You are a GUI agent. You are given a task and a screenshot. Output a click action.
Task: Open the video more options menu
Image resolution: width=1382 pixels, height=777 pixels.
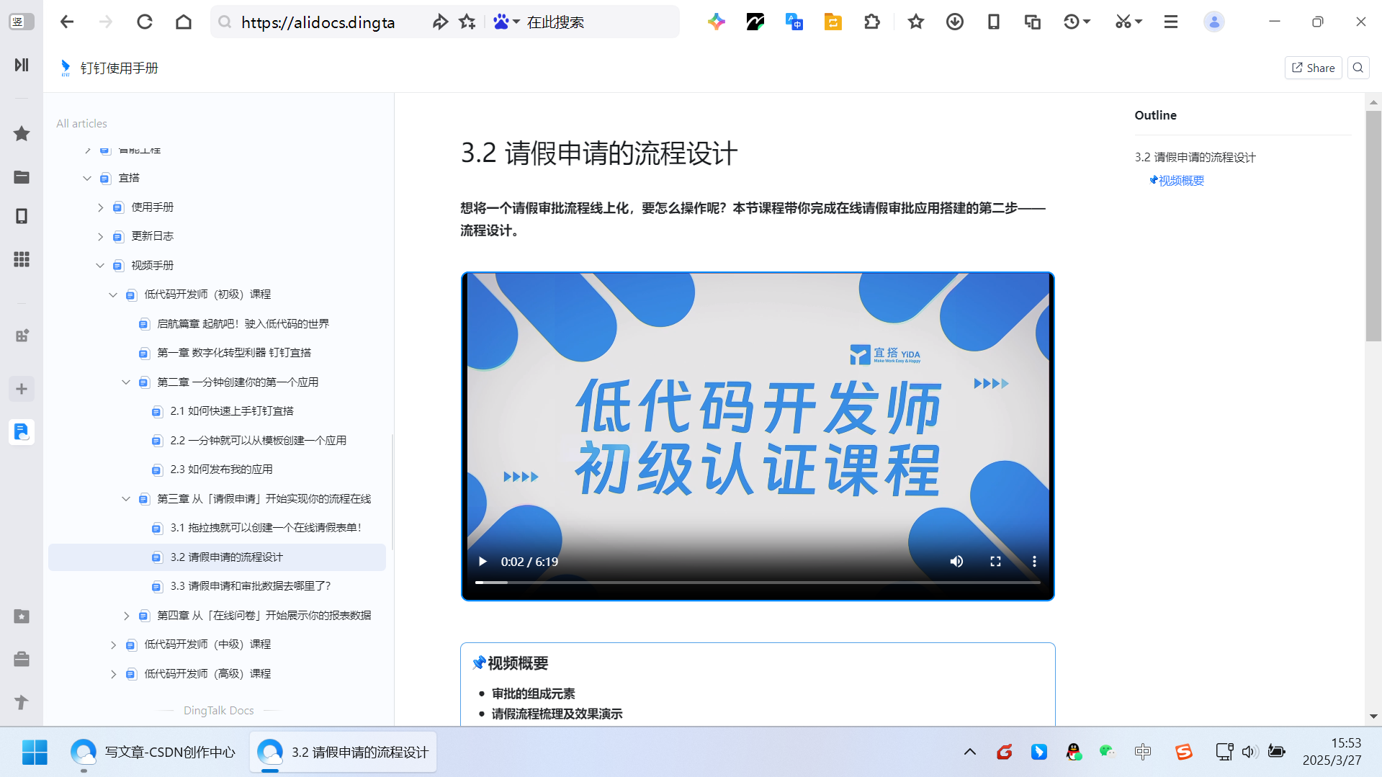(1034, 562)
